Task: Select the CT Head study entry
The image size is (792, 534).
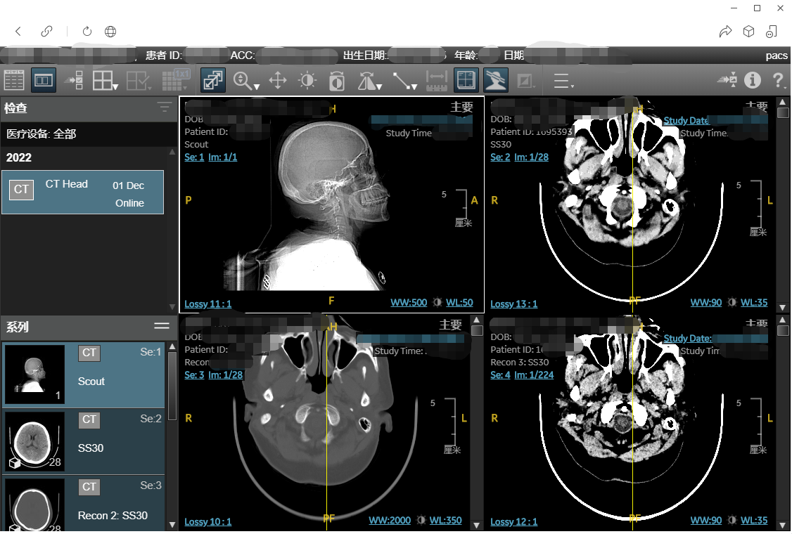Action: pyautogui.click(x=83, y=193)
